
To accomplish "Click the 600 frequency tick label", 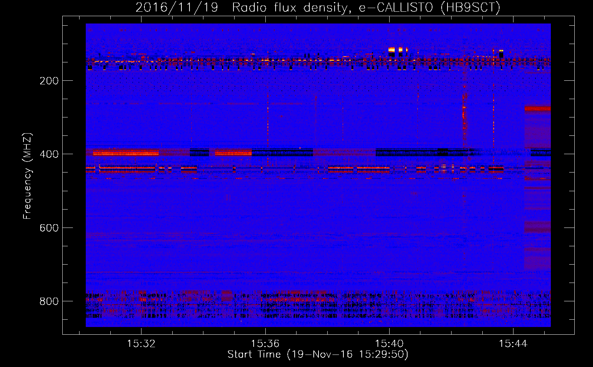I will (49, 228).
